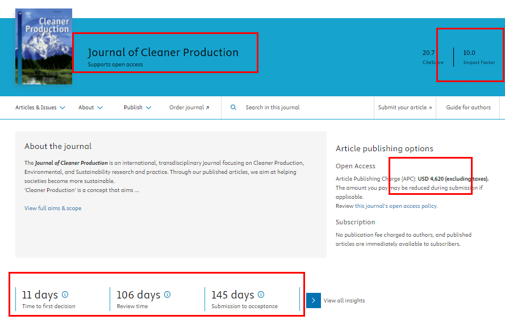Click the '11 days' metric text
The width and height of the screenshot is (505, 324).
(40, 295)
